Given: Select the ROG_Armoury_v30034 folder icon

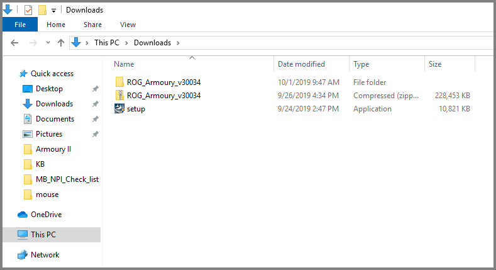Looking at the screenshot, I should pos(119,82).
